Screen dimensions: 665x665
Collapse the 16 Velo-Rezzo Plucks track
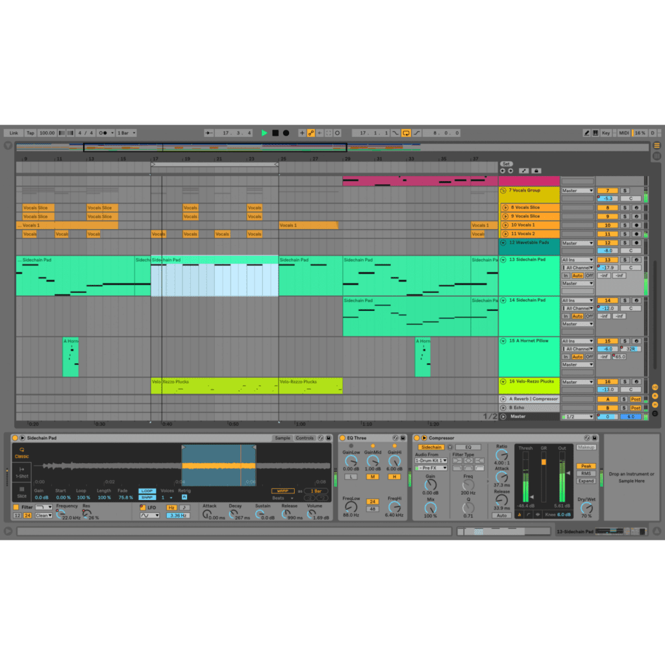pyautogui.click(x=503, y=382)
